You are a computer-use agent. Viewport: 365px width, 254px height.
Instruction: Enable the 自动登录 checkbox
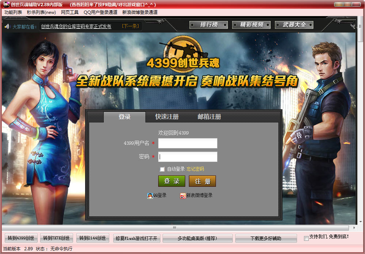[x=162, y=169]
